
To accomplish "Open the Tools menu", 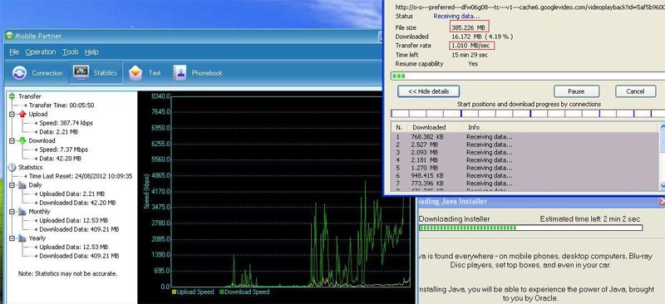I will pos(71,52).
